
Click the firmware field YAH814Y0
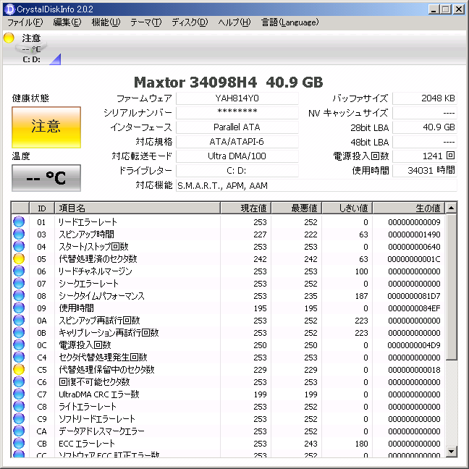[x=237, y=98]
